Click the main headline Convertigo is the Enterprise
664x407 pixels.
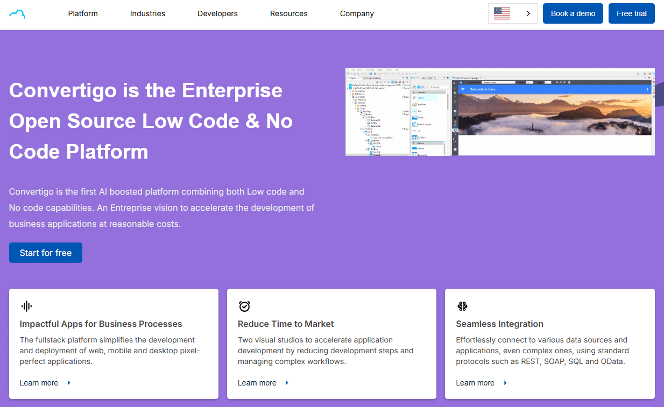pos(151,121)
